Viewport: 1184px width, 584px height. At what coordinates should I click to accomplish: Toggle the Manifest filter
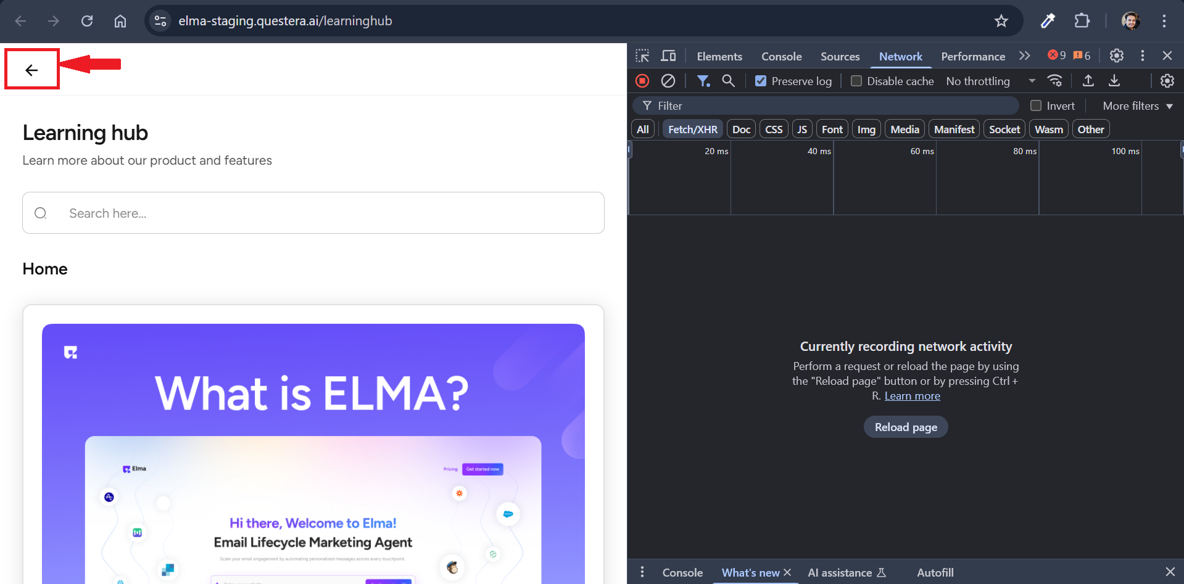pos(954,130)
